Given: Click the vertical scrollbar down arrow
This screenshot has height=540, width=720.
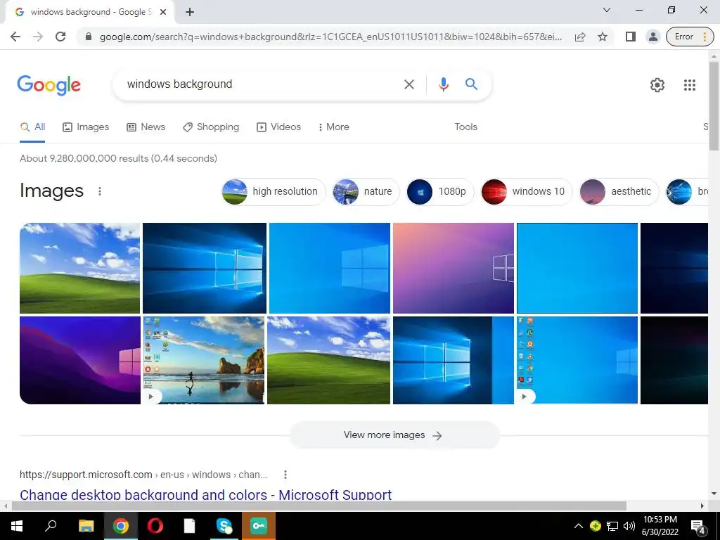Looking at the screenshot, I should (714, 494).
